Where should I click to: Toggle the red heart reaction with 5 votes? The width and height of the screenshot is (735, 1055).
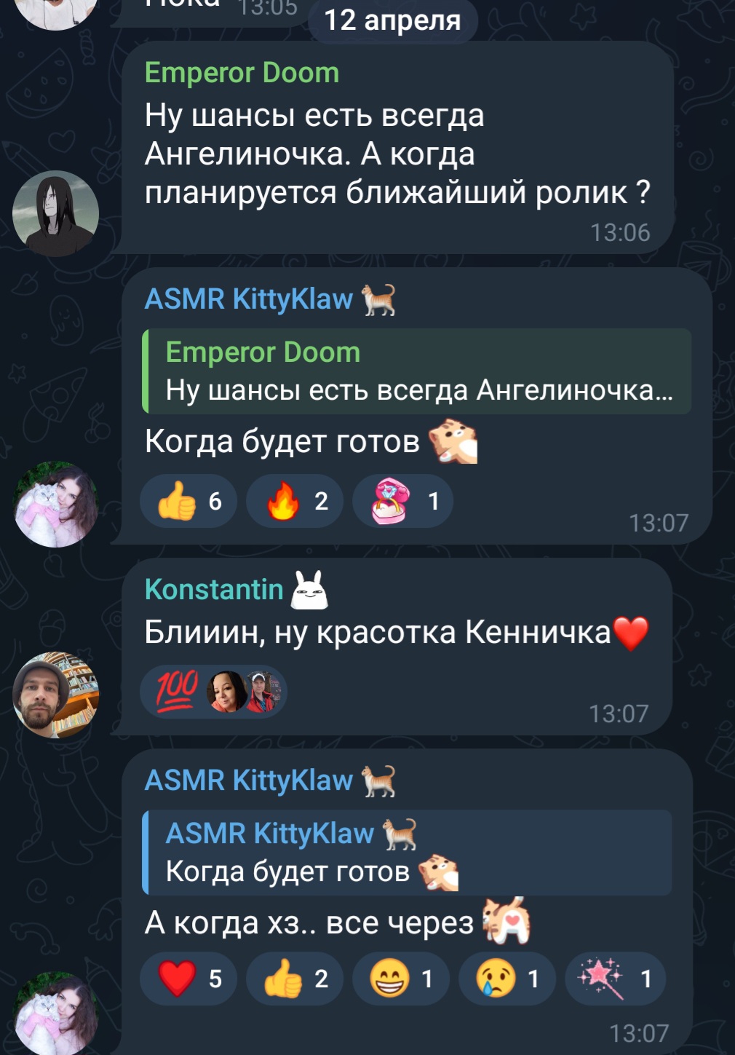[188, 979]
